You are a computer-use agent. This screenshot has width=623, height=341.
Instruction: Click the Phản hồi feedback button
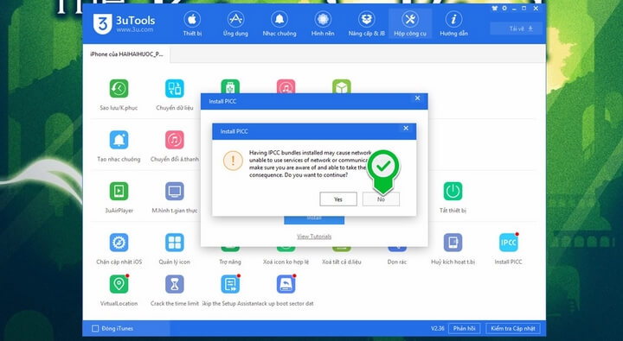click(464, 328)
